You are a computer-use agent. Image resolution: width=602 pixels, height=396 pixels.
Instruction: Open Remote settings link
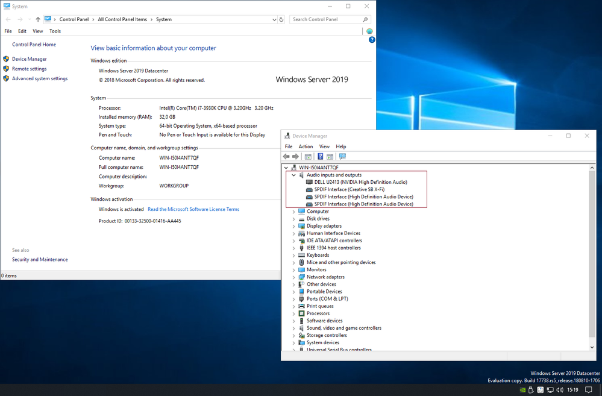coord(29,69)
